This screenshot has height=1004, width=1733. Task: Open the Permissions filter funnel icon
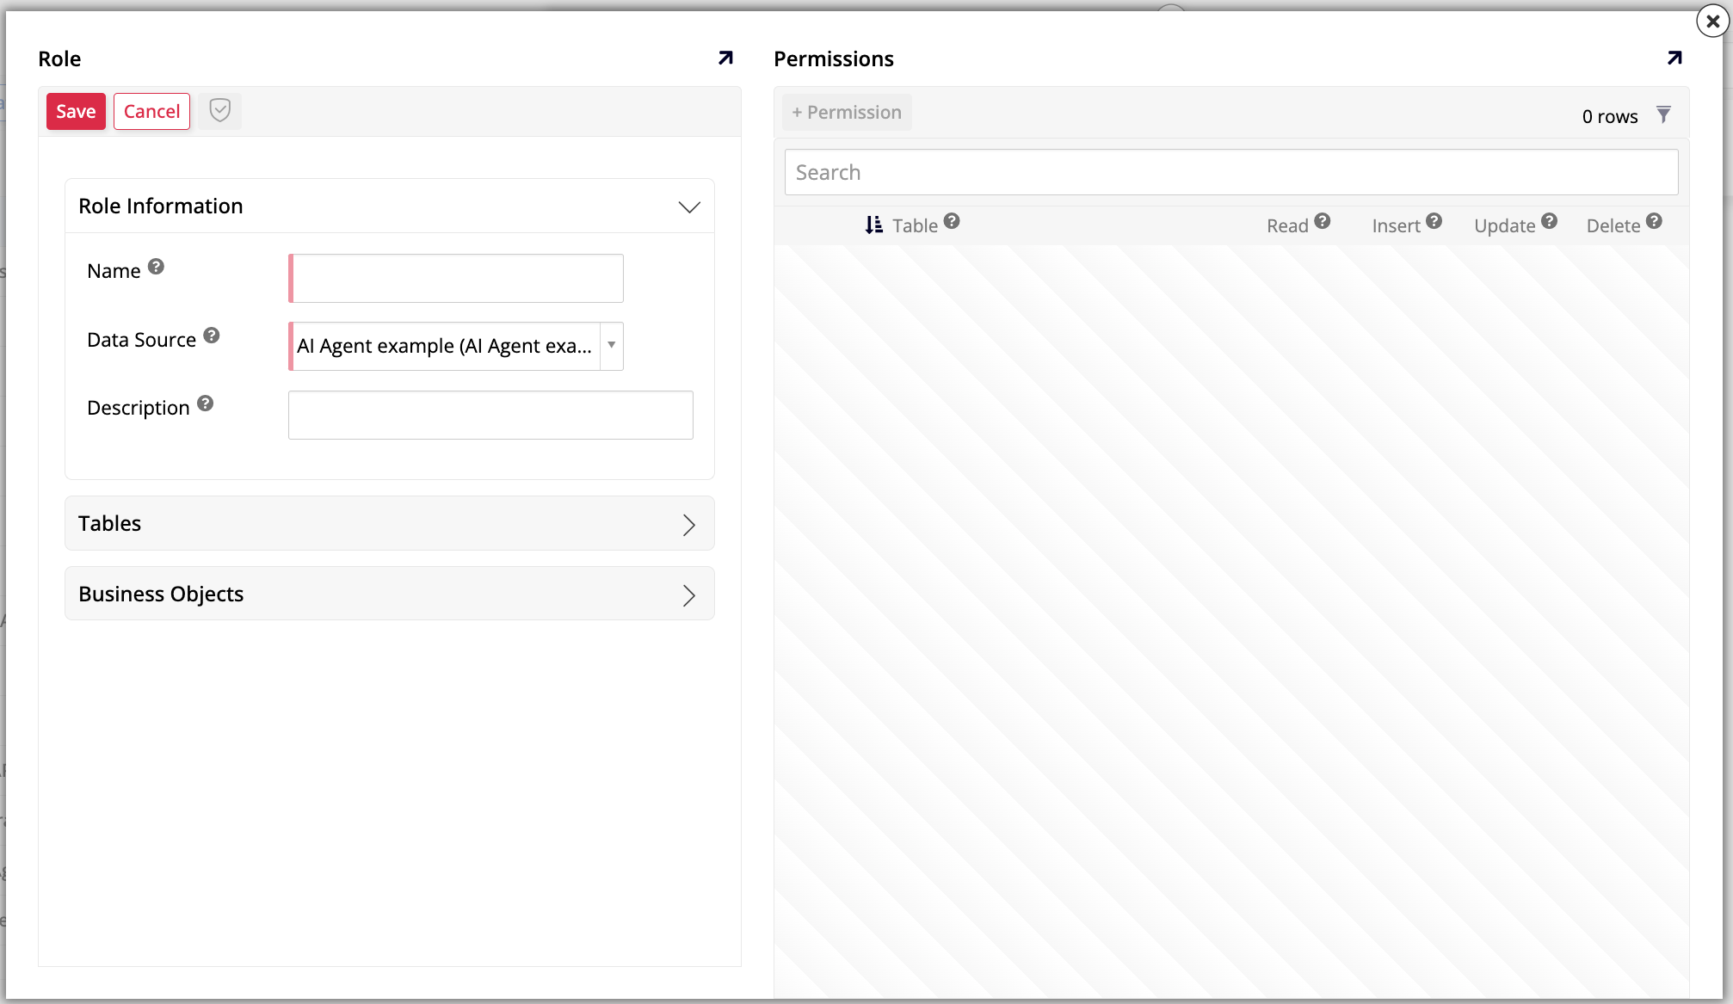coord(1663,114)
